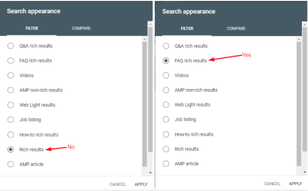Click down arrow of right list scrollbar
Viewport: 308px width, 191px height.
click(305, 172)
